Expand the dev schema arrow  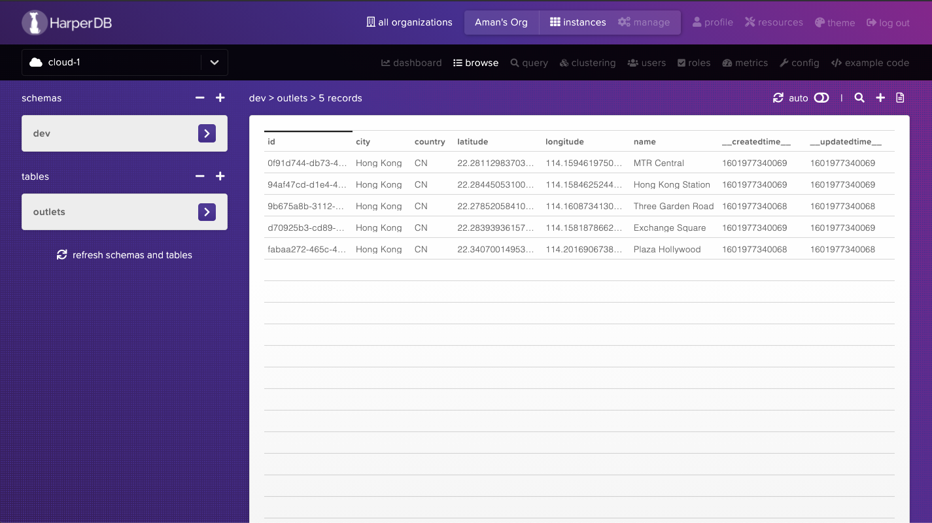tap(207, 133)
